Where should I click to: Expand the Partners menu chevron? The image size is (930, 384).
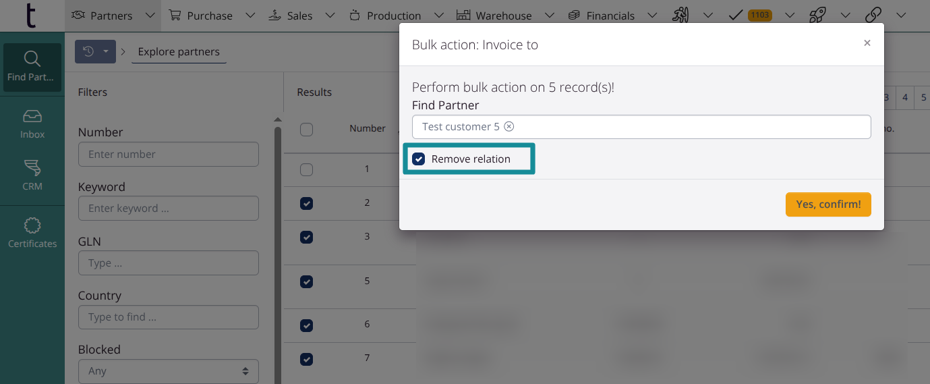[150, 16]
